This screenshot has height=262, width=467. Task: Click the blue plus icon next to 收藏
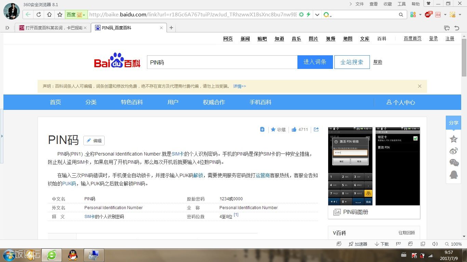pyautogui.click(x=262, y=129)
